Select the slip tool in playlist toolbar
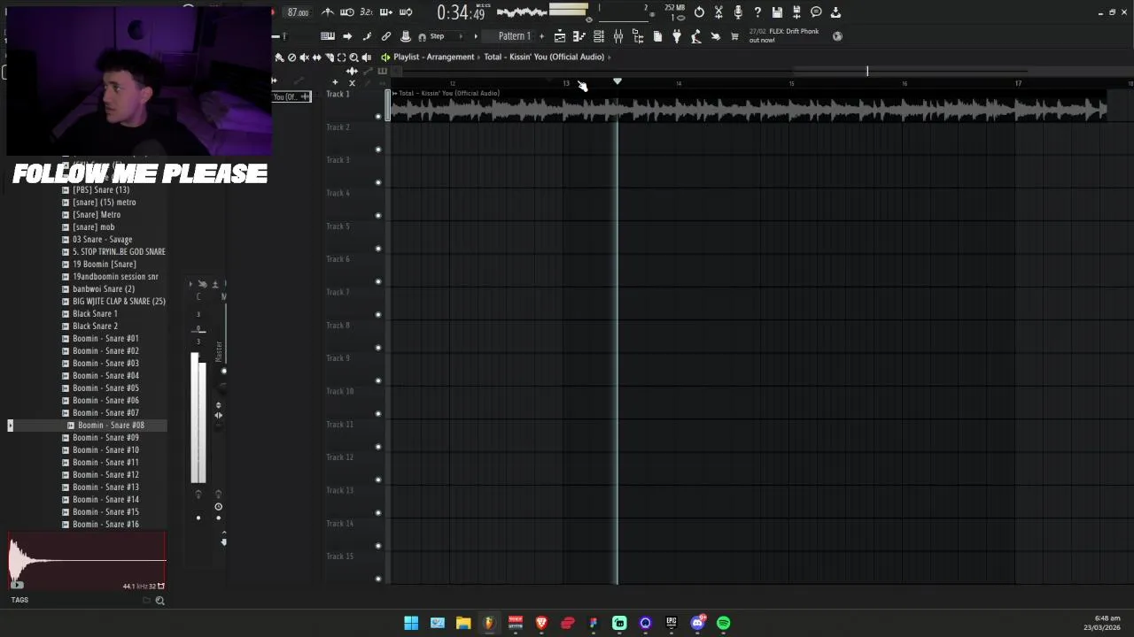This screenshot has width=1134, height=637. point(316,57)
